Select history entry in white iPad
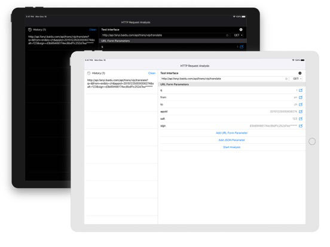Screen dimensions: 330x247 pos(120,84)
